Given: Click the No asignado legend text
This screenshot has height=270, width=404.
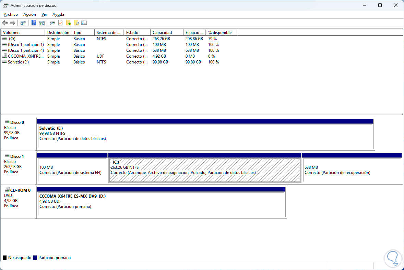Looking at the screenshot, I should pyautogui.click(x=20, y=258).
